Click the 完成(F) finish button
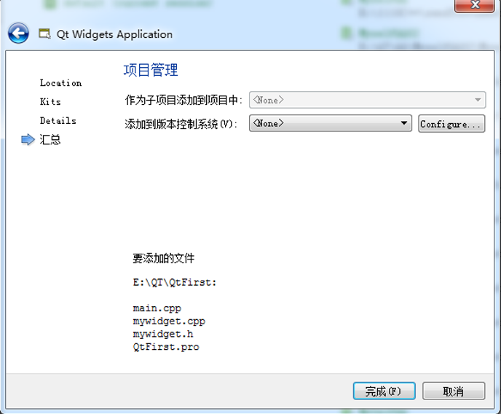Screen dimensions: 501x414 tap(384, 391)
